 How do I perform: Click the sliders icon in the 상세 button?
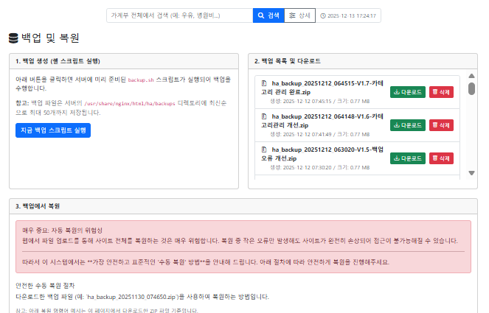(x=292, y=15)
